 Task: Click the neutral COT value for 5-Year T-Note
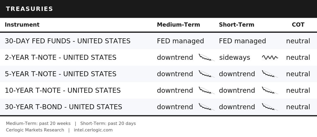click(298, 74)
